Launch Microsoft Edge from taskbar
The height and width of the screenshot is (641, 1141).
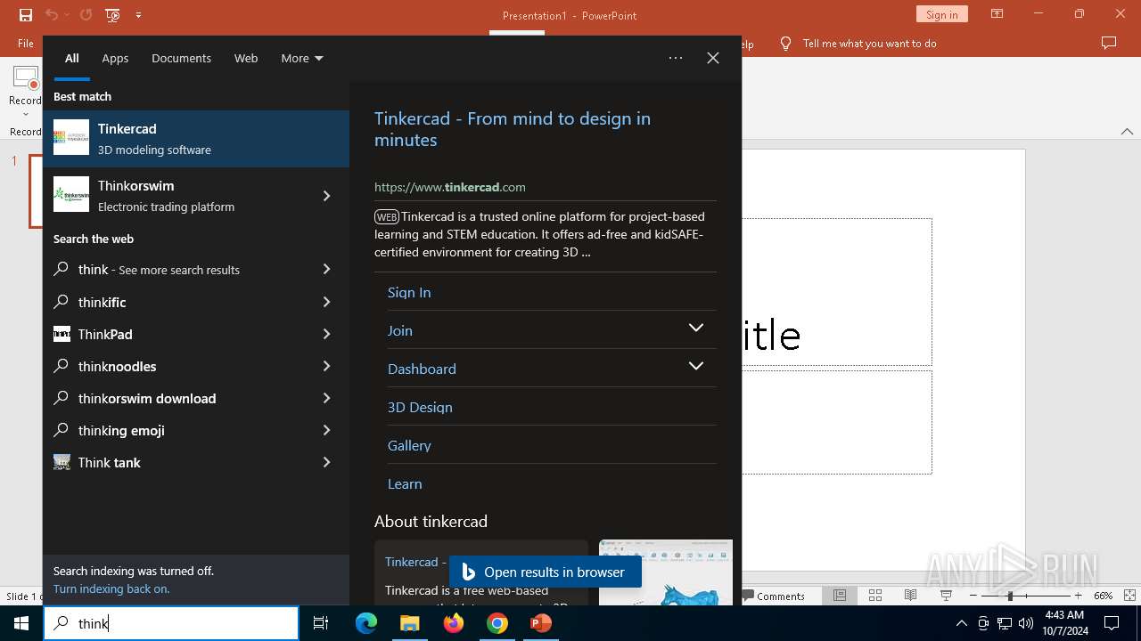[366, 623]
